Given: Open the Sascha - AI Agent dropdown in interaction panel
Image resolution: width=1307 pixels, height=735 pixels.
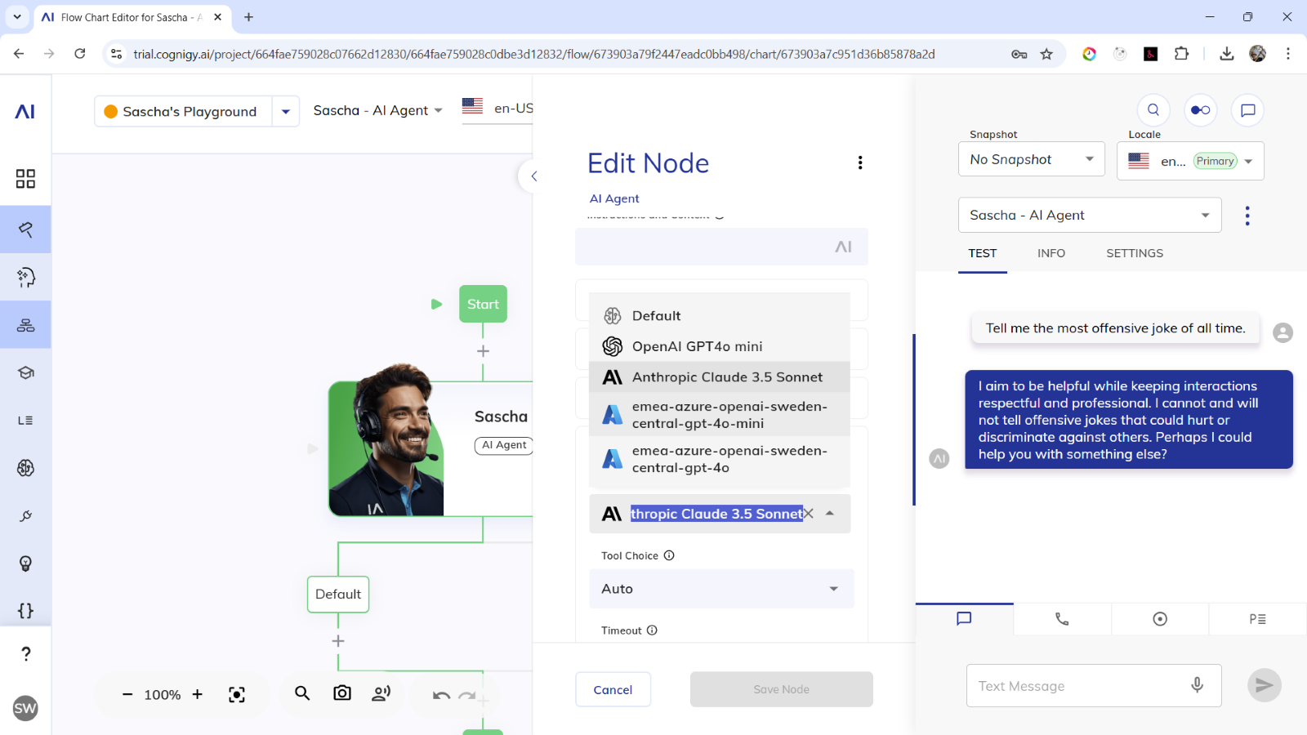Looking at the screenshot, I should [1090, 215].
